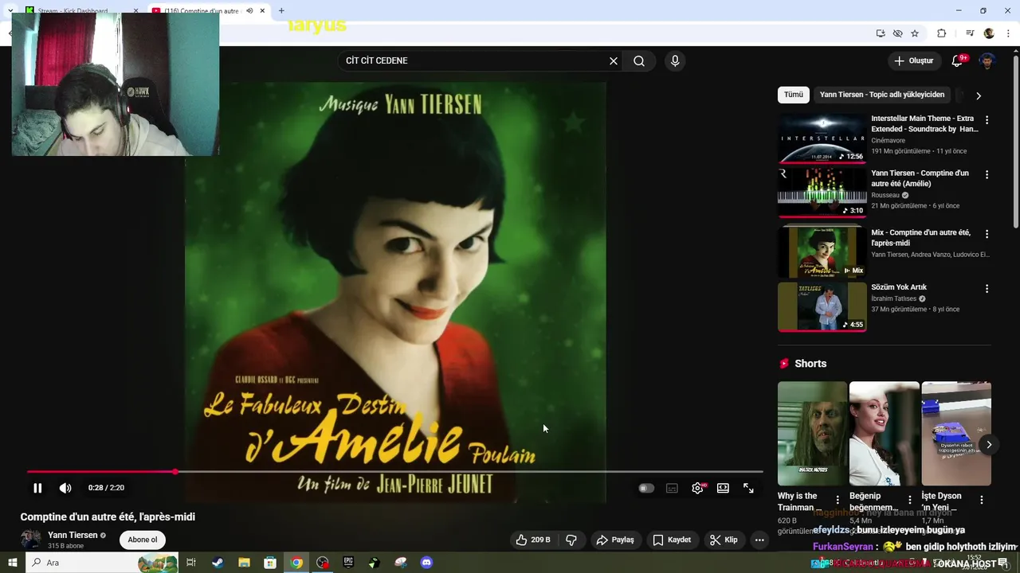
Task: Click the install app icon in address bar
Action: 881,33
